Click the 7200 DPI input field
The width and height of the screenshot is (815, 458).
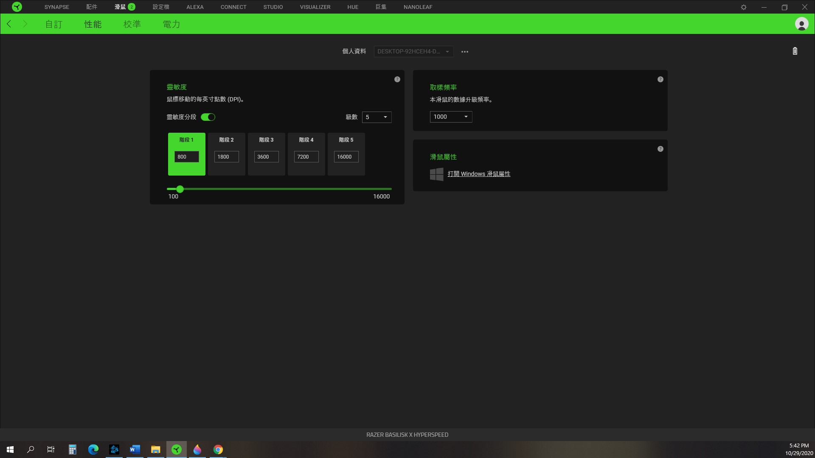click(x=306, y=157)
